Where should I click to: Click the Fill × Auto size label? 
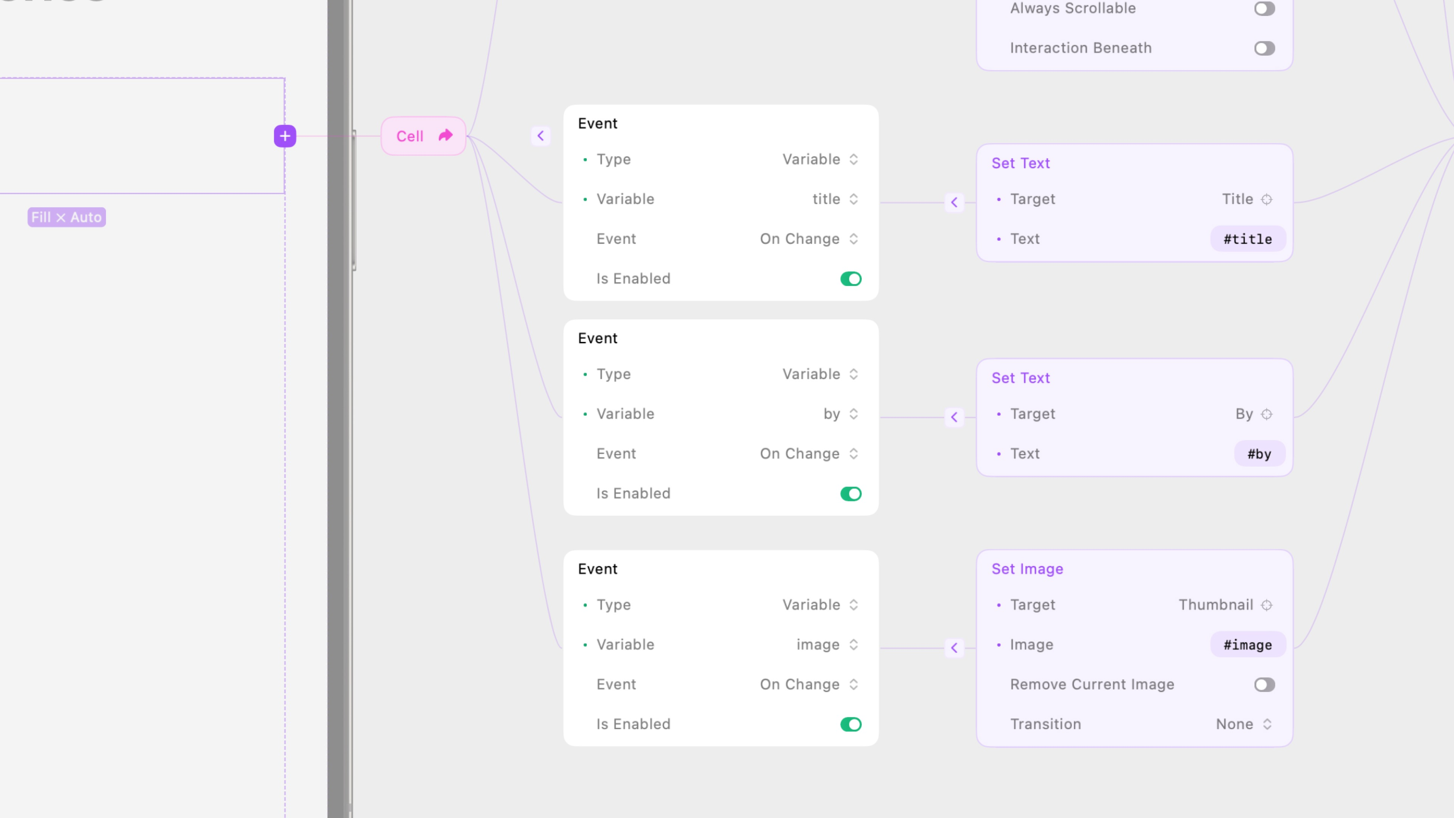pos(67,217)
